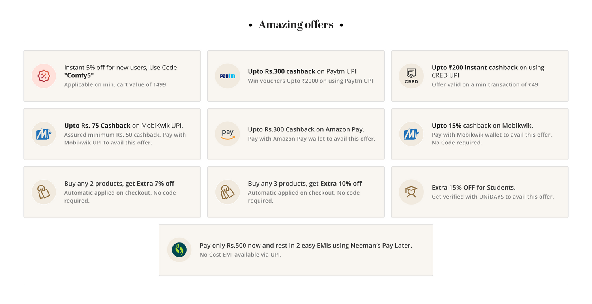Open the Upto Rs.300 Cashback on Amazon Pay text
Screen dimensions: 592x304
point(306,129)
